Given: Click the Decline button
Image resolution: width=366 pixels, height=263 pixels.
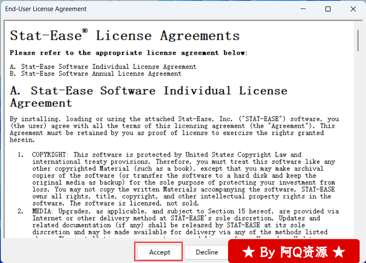Looking at the screenshot, I should pyautogui.click(x=207, y=252).
